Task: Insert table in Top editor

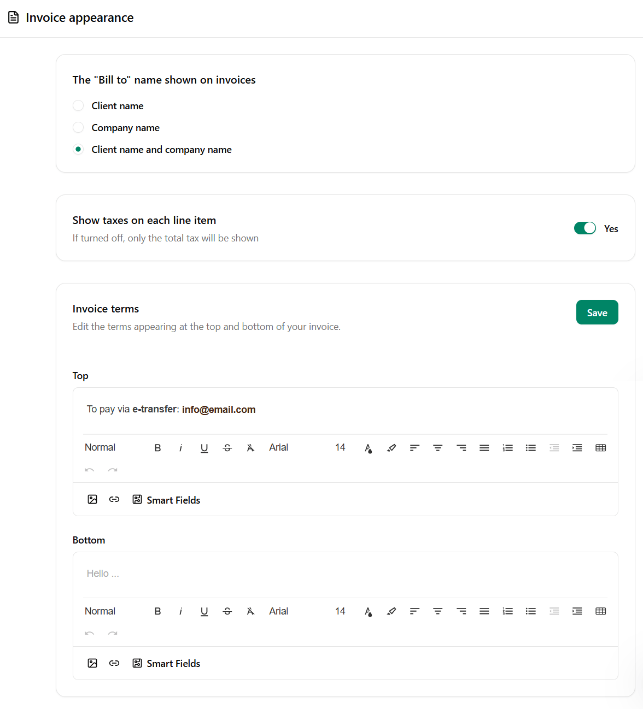Action: point(601,448)
